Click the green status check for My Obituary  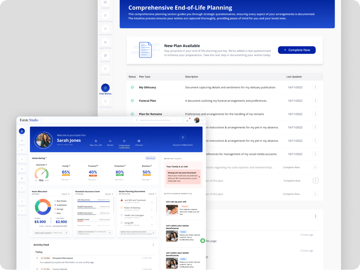pos(132,87)
